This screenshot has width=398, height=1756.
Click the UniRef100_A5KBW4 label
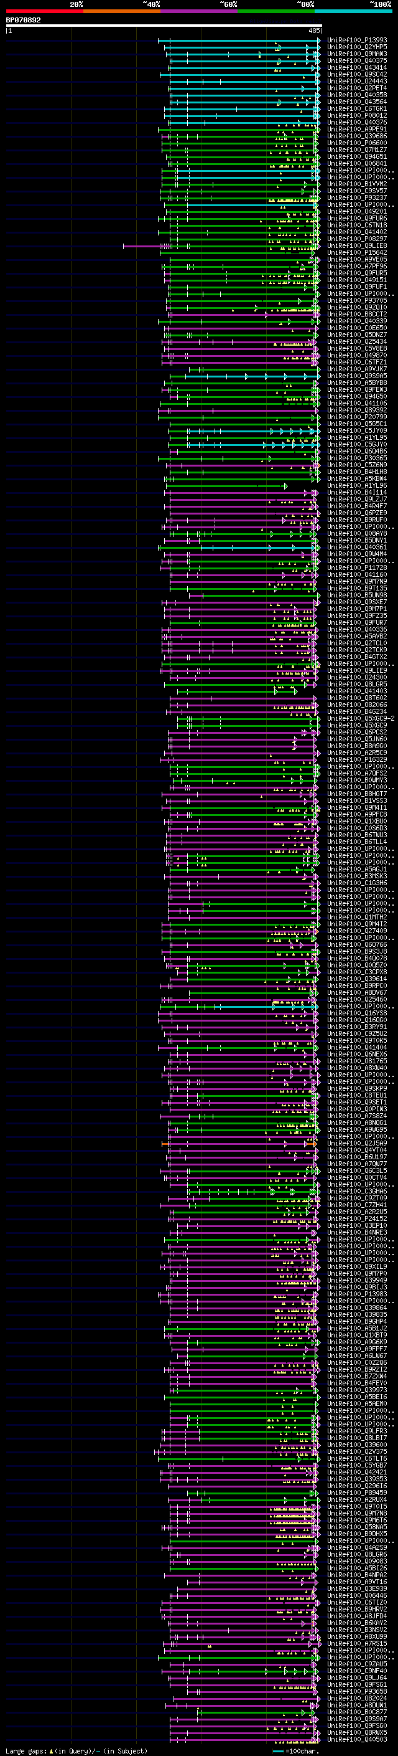357,479
